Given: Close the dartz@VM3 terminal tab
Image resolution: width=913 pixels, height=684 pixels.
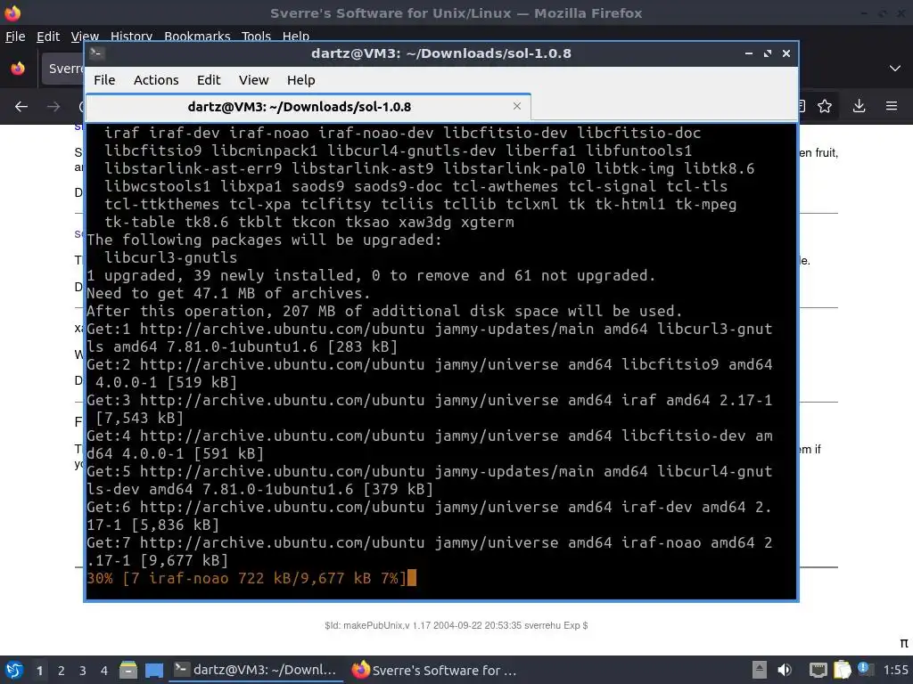Looking at the screenshot, I should pos(516,106).
